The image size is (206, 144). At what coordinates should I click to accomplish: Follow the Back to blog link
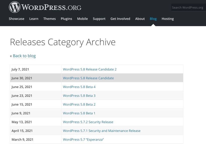(24, 56)
